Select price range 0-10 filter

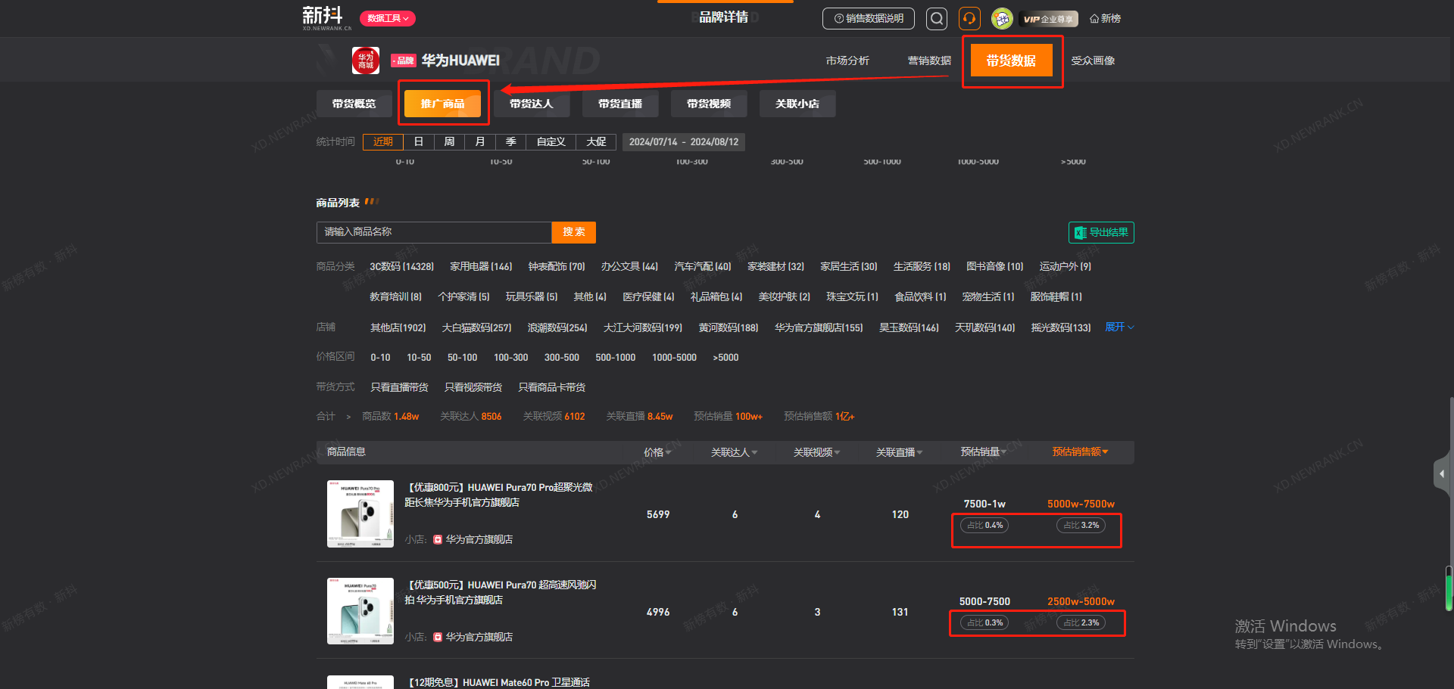380,358
